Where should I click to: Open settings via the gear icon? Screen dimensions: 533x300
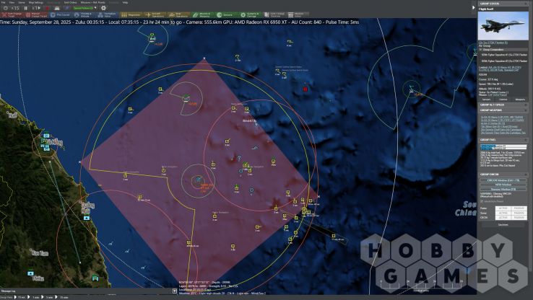(104, 8)
